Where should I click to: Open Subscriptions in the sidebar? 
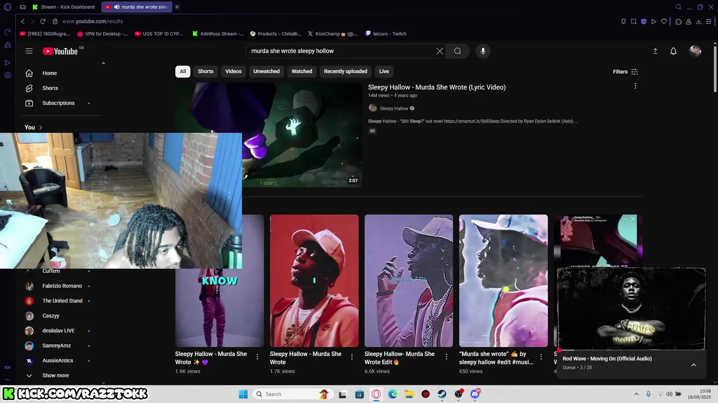[59, 103]
